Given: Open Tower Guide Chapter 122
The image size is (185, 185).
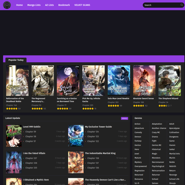Looking at the screenshot, I should point(93,141).
